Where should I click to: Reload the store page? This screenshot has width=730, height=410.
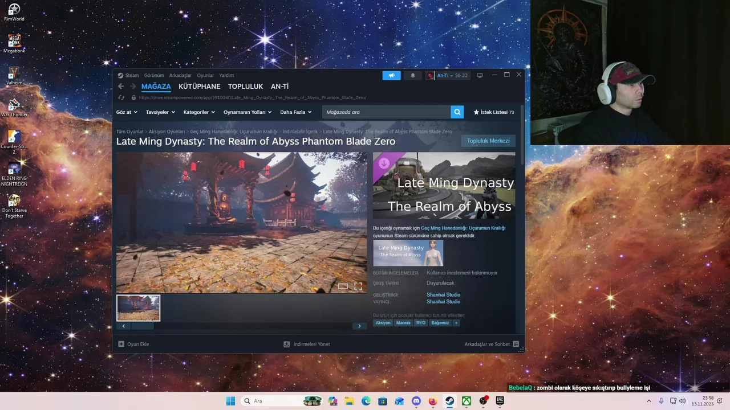coord(121,97)
